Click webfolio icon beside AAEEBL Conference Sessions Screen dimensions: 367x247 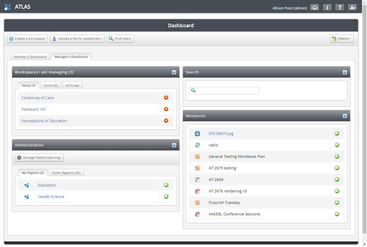click(197, 214)
